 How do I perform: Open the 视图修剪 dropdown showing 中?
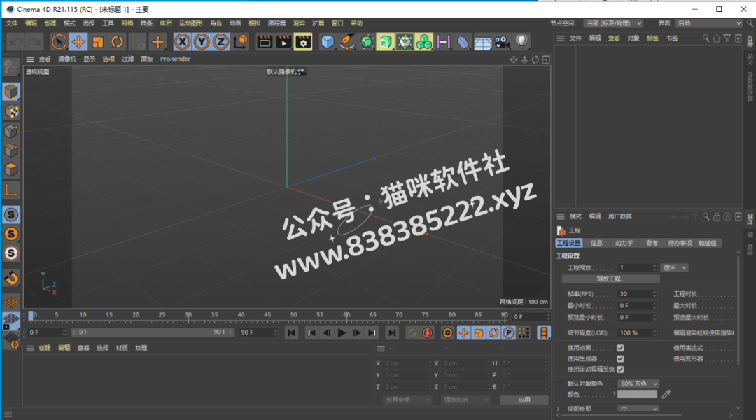tap(638, 408)
